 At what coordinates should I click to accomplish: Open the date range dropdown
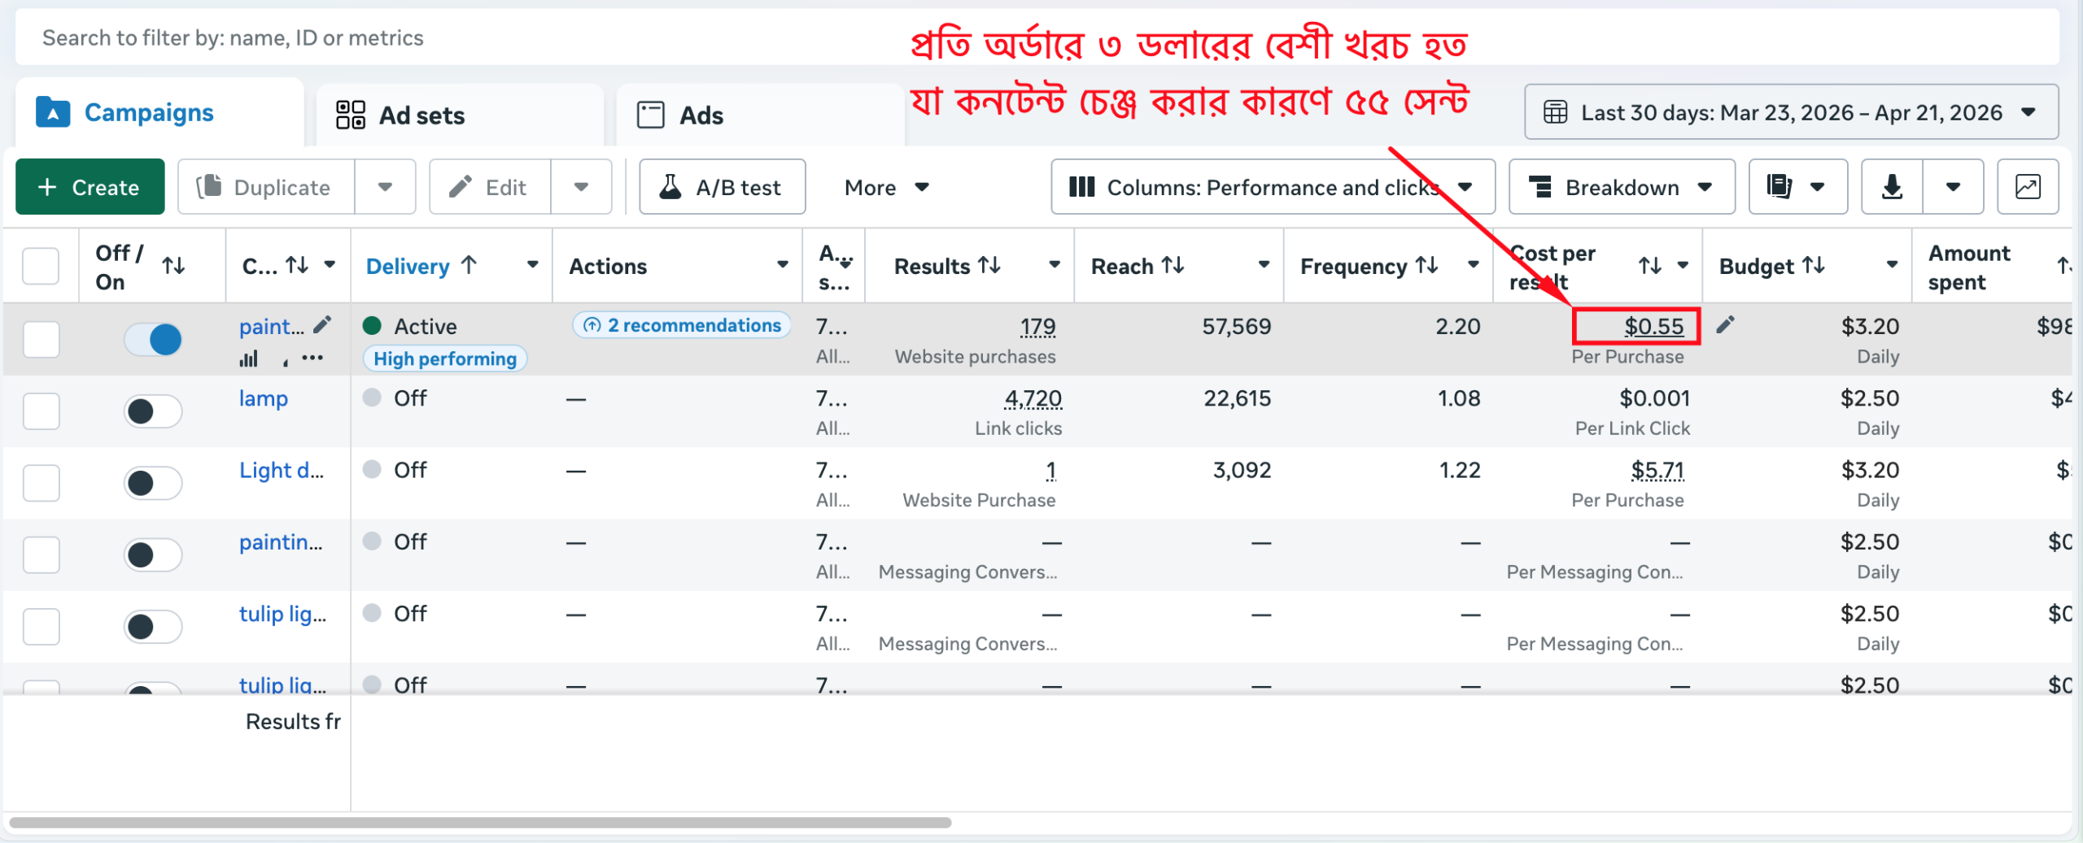[x=1790, y=112]
